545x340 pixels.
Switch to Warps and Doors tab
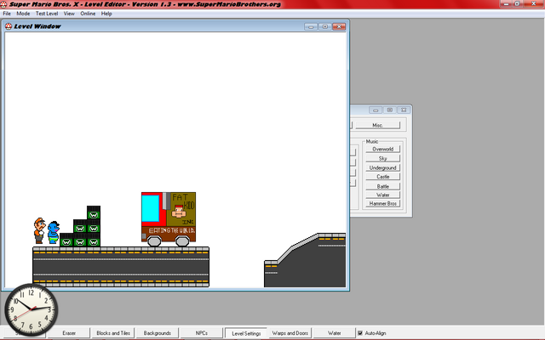click(290, 333)
